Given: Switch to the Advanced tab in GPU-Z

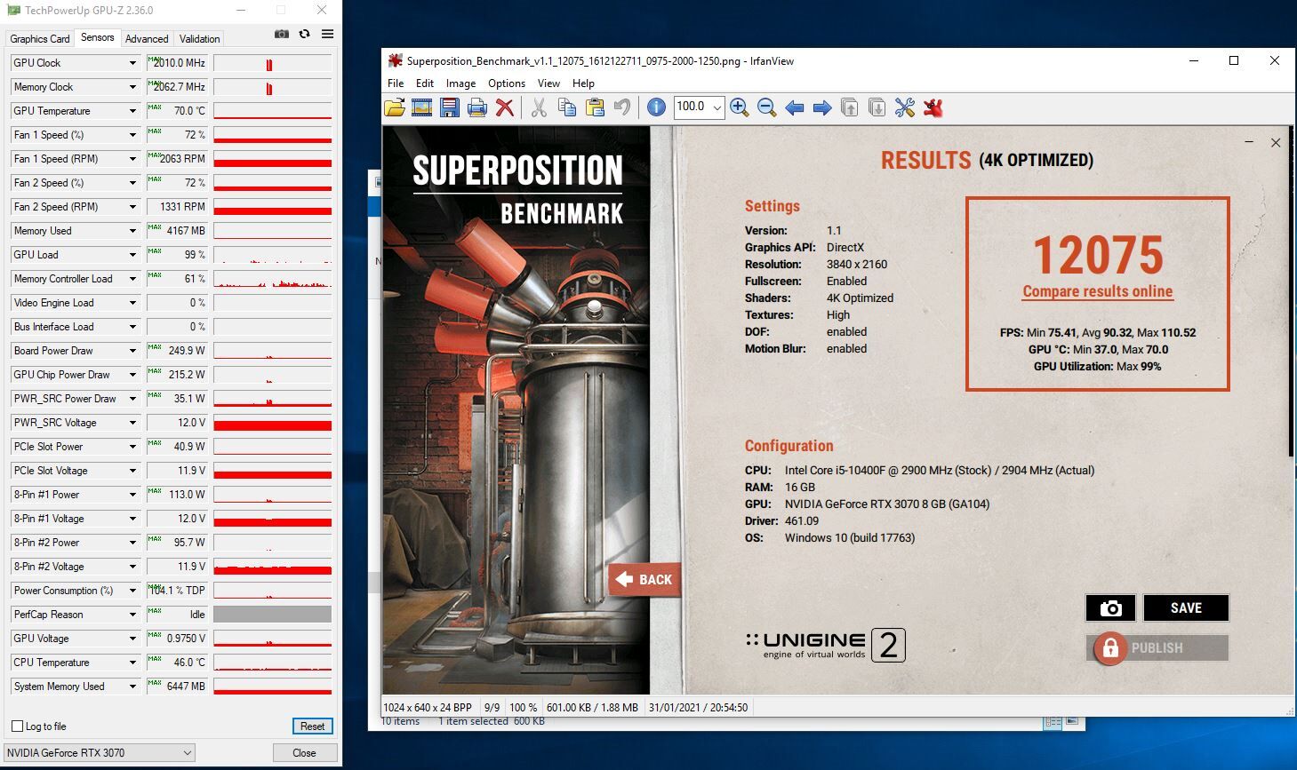Looking at the screenshot, I should pos(147,39).
